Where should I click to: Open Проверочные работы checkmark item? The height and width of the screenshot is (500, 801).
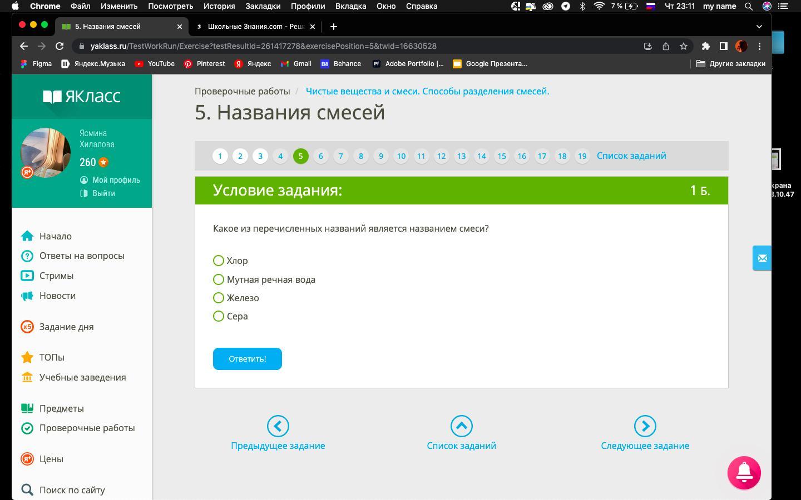(78, 428)
